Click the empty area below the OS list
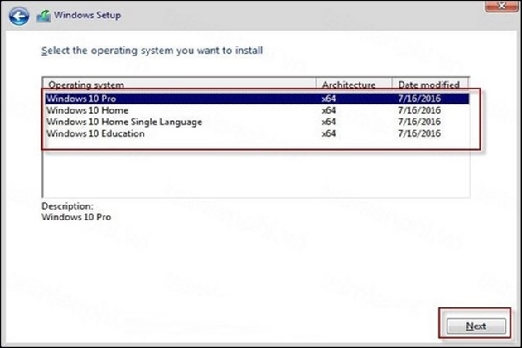This screenshot has width=522, height=348. [249, 170]
